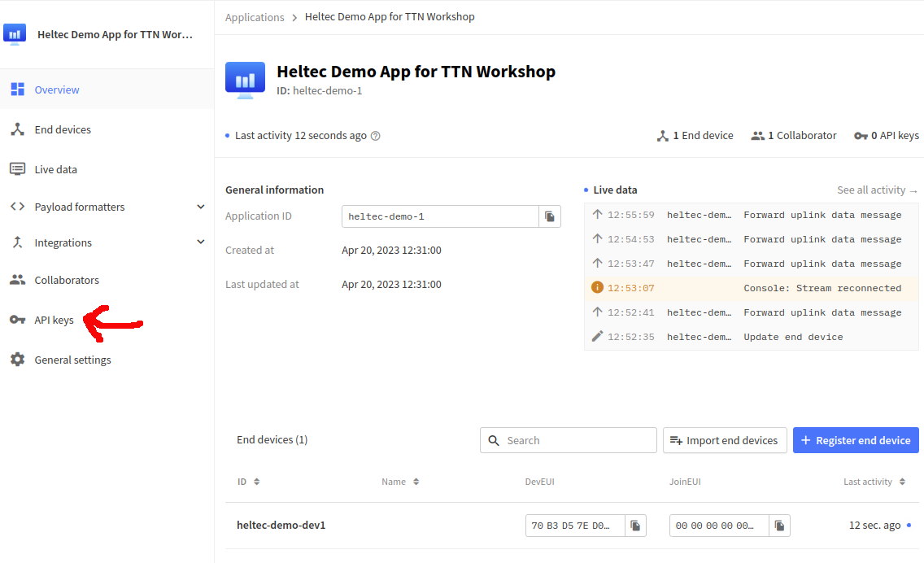Click the 12 sec. ago last activity cell
The height and width of the screenshot is (563, 924).
pos(880,526)
